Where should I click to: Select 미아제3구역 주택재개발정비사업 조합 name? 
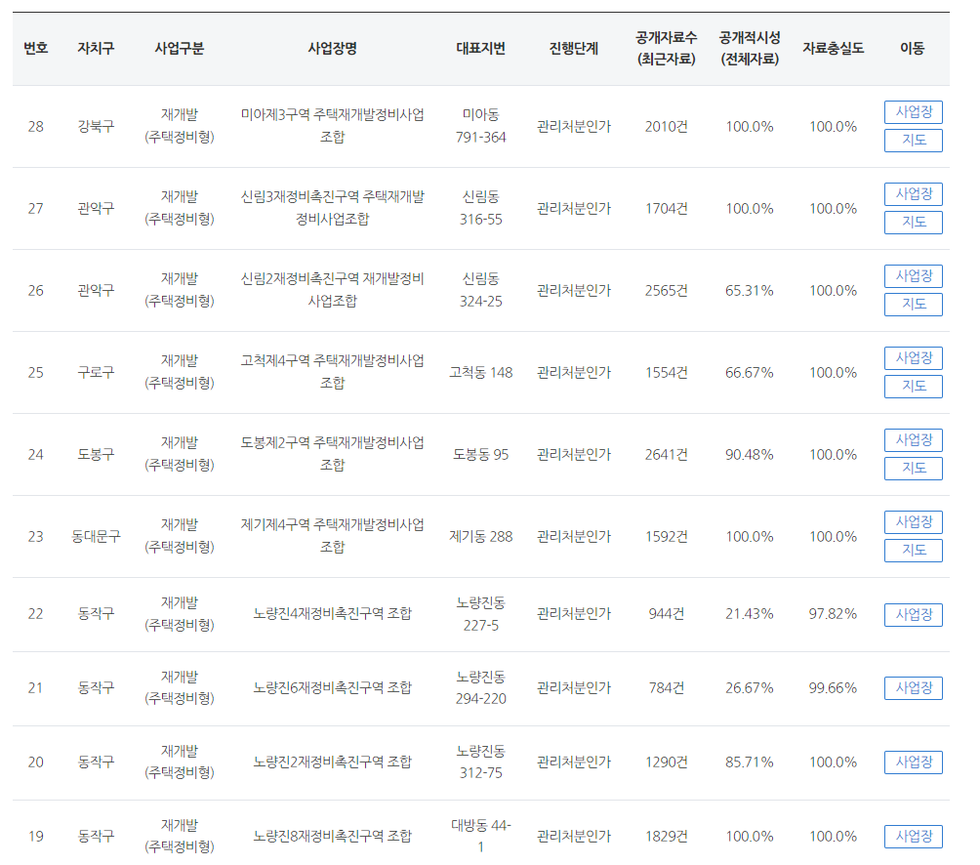(x=333, y=126)
